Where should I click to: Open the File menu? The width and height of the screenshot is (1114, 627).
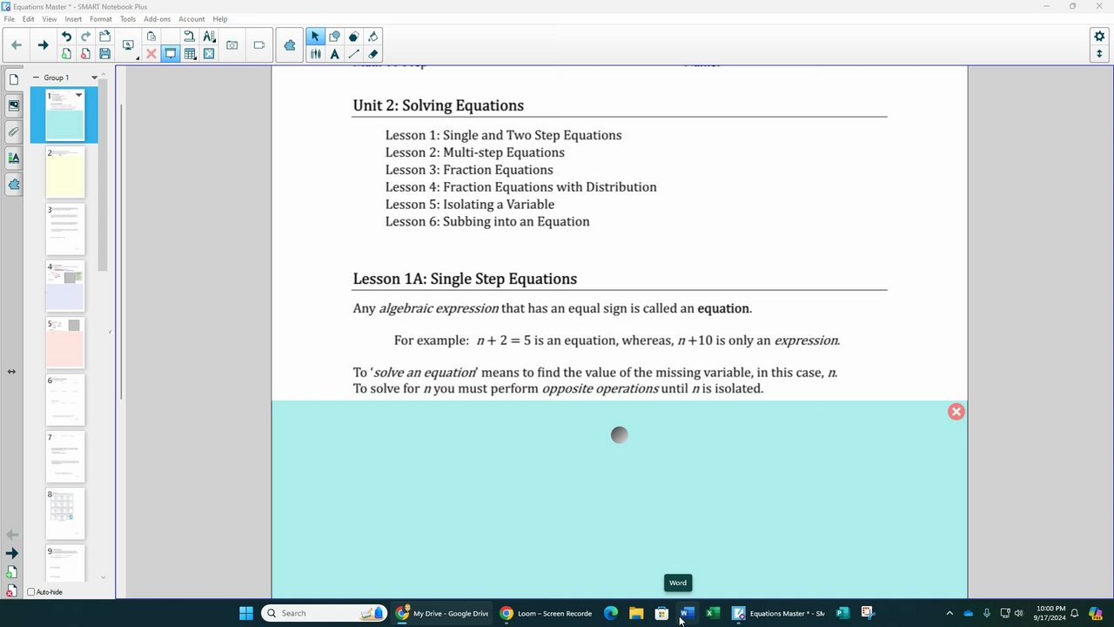pos(9,19)
